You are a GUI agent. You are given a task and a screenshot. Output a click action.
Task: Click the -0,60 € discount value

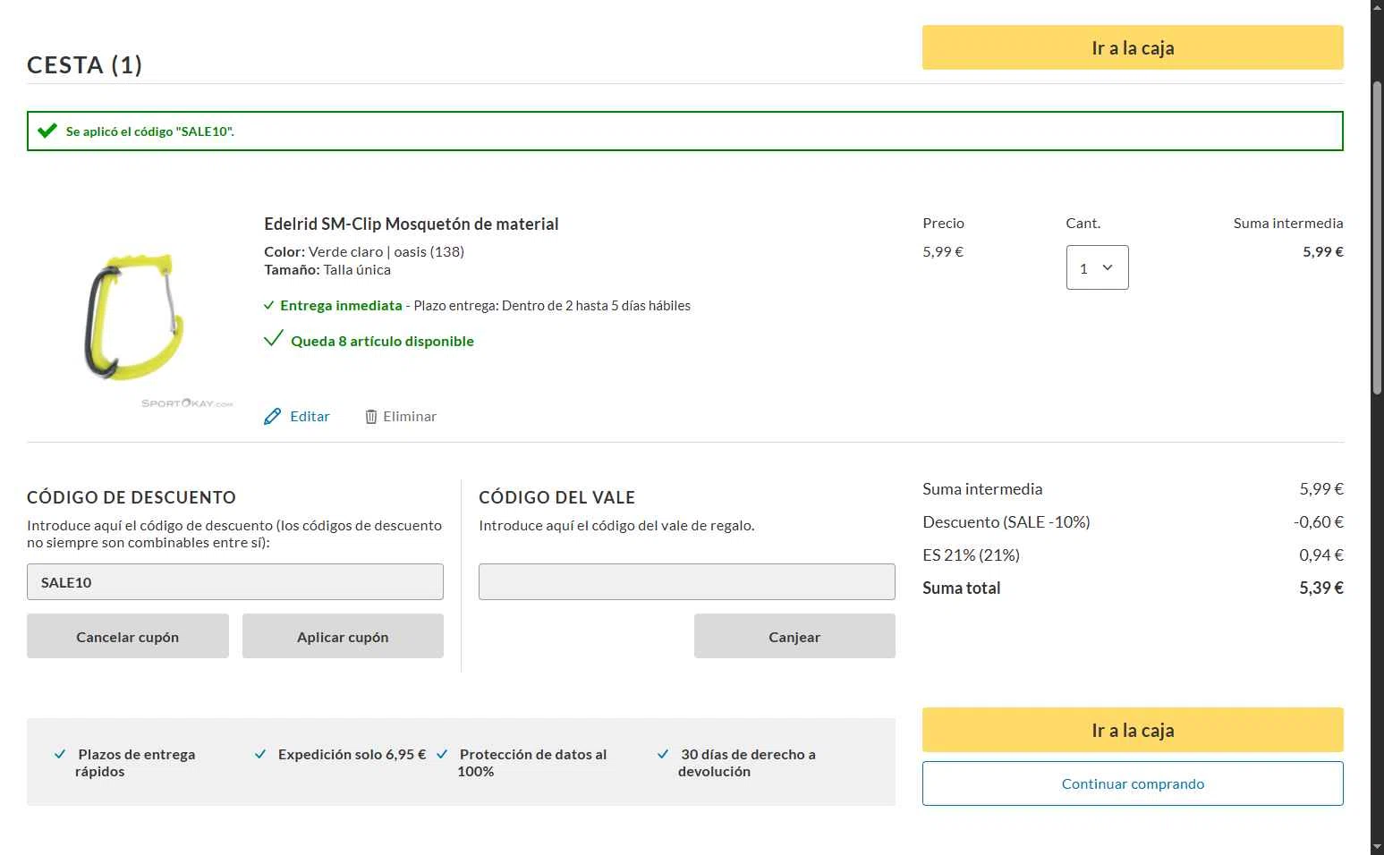tap(1318, 521)
